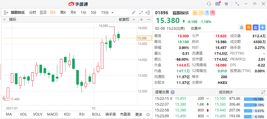Zoom out chart with minus icon

click(x=149, y=20)
